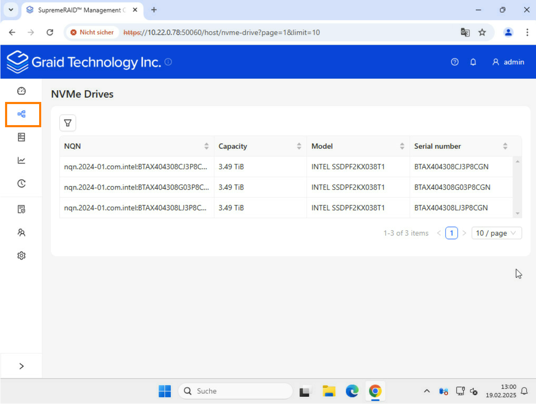
Task: Open the tab search dropdown arrow
Action: point(11,10)
